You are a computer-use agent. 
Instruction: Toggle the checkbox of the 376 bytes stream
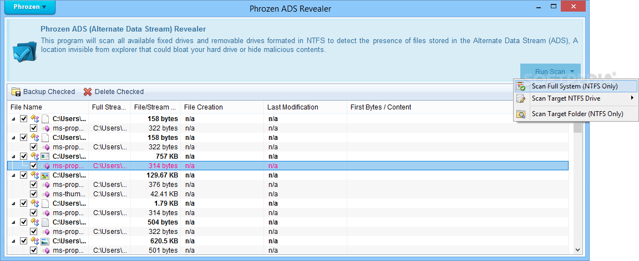tap(34, 185)
